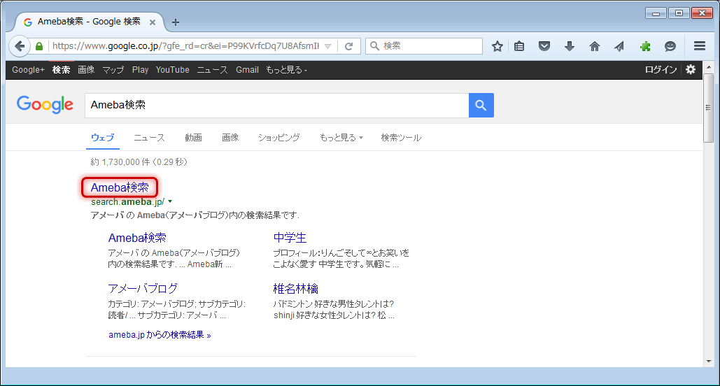Open URL history dropdown arrow in address bar
This screenshot has height=386, width=720.
point(328,46)
